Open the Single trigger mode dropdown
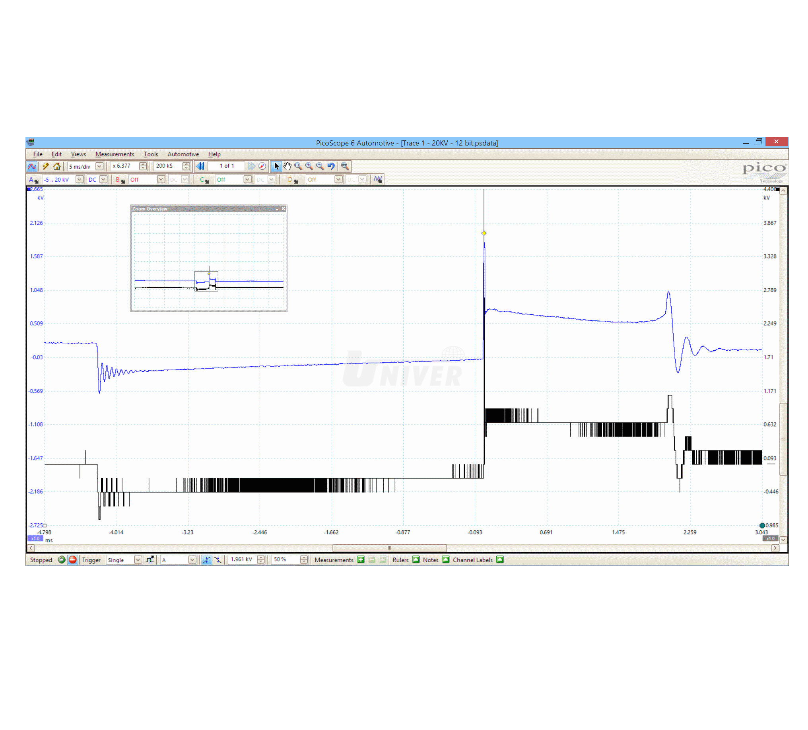 pos(138,560)
